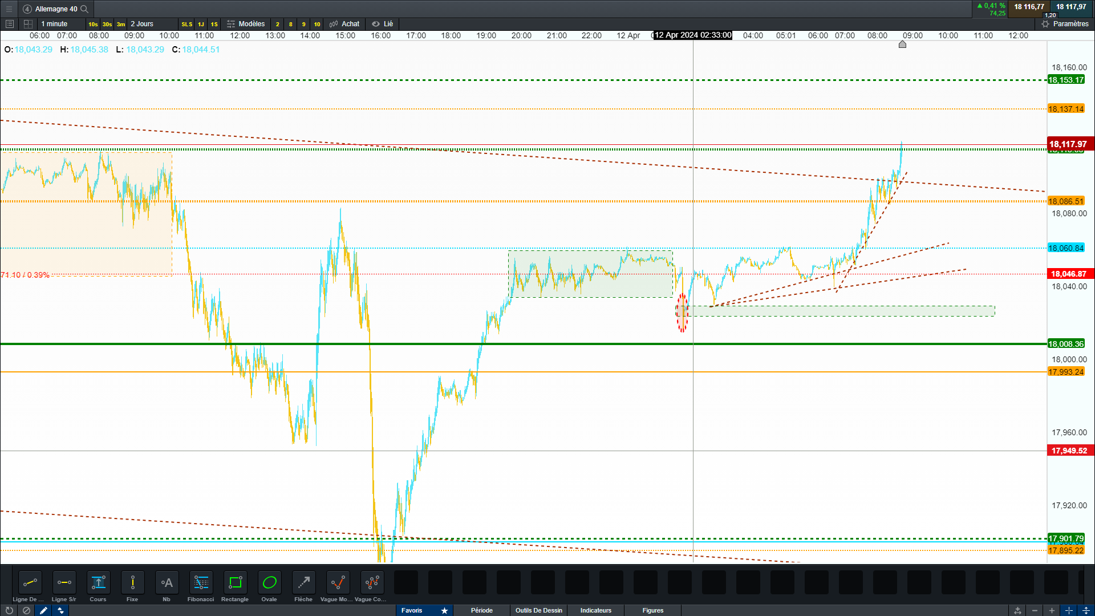1095x616 pixels.
Task: Open the 1 minute timeframe dropdown
Action: tap(55, 24)
